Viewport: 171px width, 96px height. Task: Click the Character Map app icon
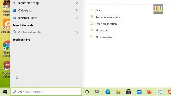pos(14,3)
